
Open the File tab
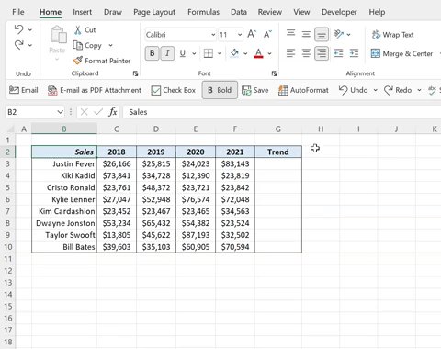(18, 12)
